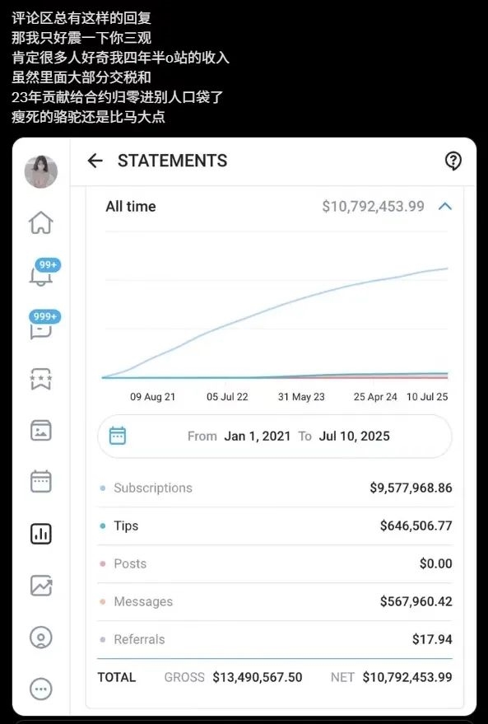
Task: Open the Home icon in sidebar
Action: [41, 222]
